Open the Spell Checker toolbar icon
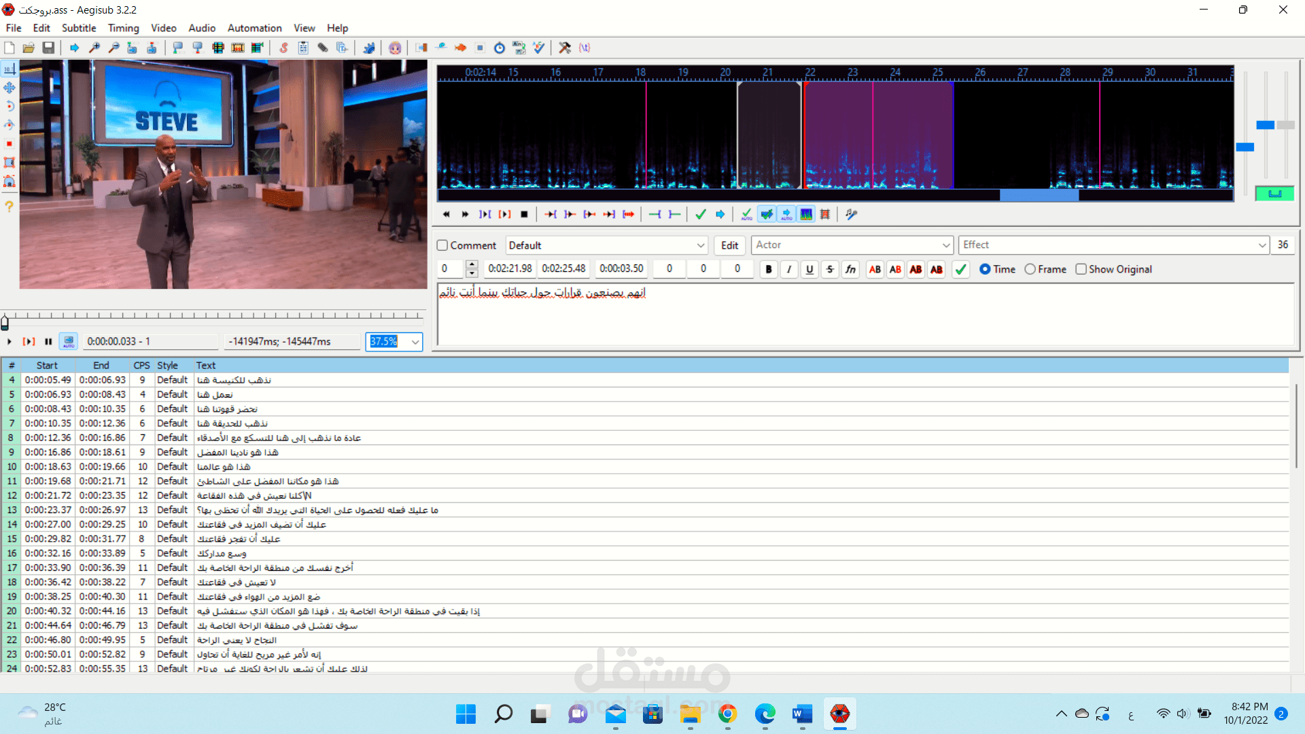The height and width of the screenshot is (734, 1305). [x=538, y=48]
